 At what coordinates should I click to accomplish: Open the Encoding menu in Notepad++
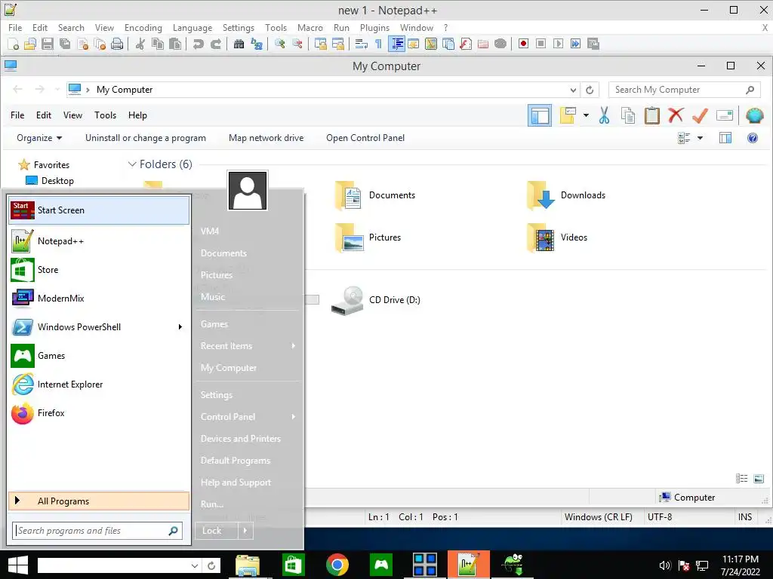tap(143, 28)
